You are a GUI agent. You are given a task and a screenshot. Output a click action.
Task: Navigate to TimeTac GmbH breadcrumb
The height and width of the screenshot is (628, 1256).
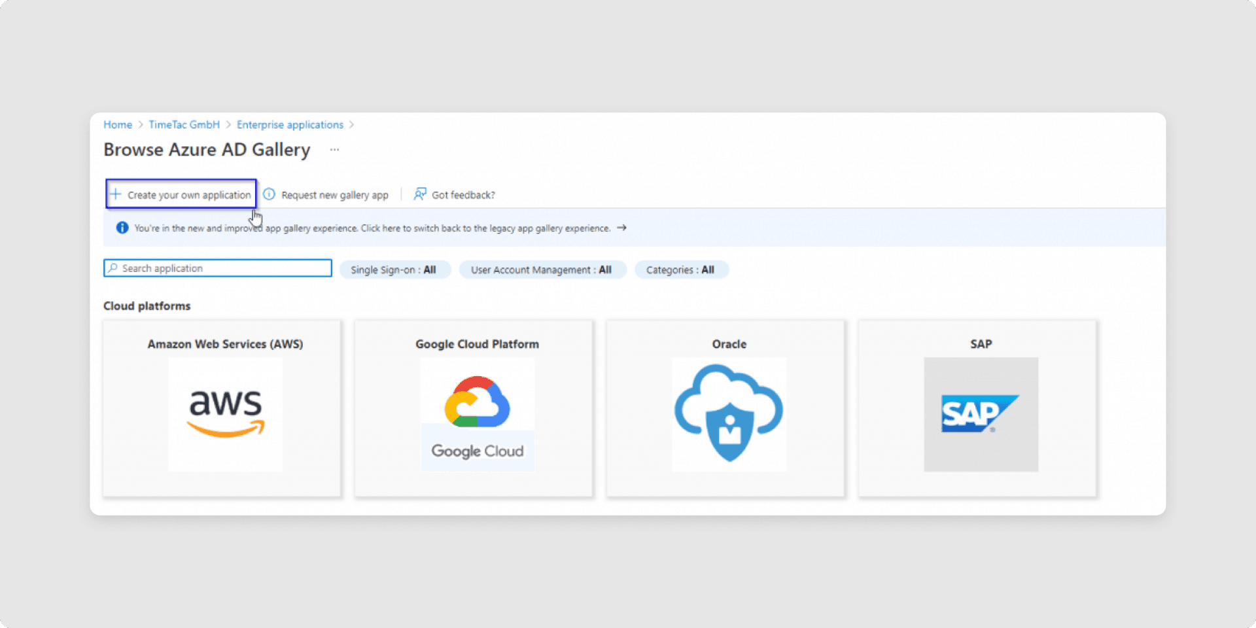click(x=184, y=124)
